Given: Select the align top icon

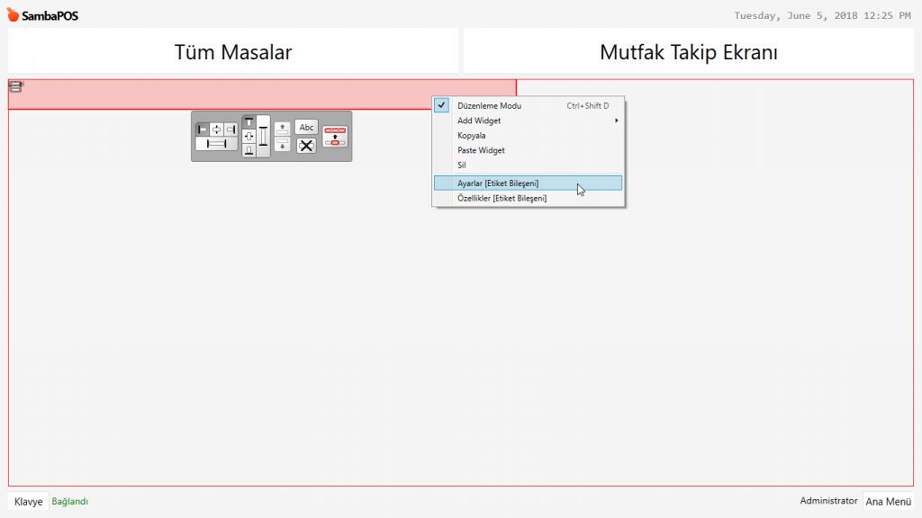Looking at the screenshot, I should point(249,121).
